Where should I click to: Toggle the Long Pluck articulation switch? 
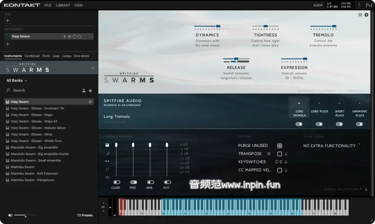tap(319, 124)
